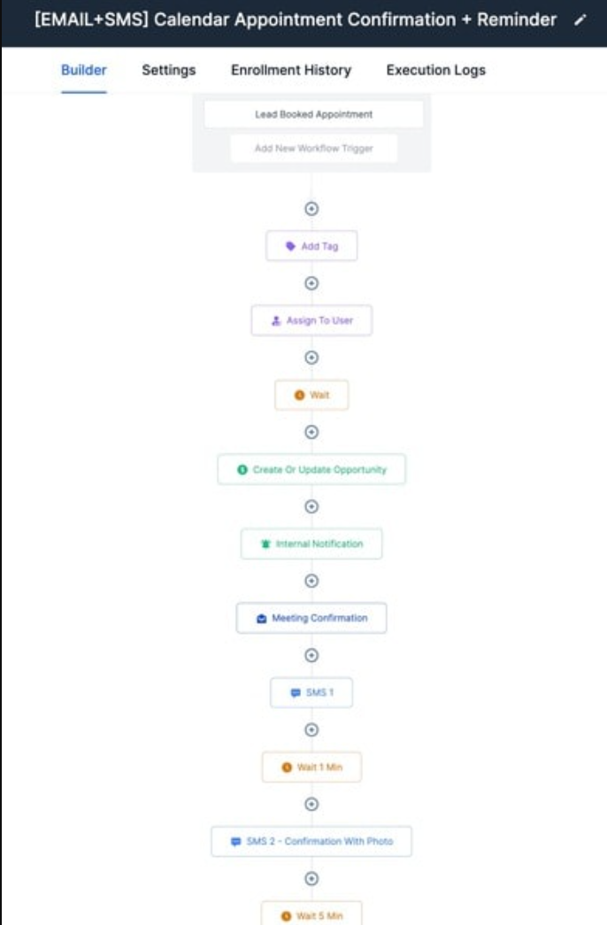The image size is (607, 925).
Task: Click the clock icon on Wait step
Action: (x=299, y=396)
